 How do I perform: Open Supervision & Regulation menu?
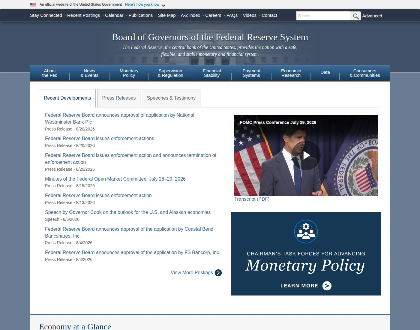(x=170, y=73)
